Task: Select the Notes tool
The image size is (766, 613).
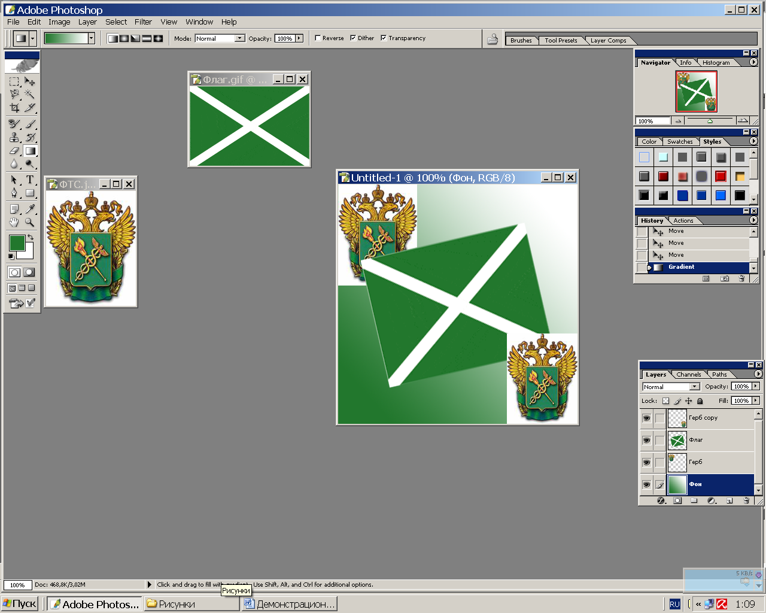Action: (x=14, y=209)
